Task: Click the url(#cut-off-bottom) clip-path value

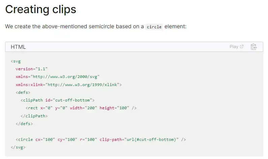Action: [x=151, y=140]
